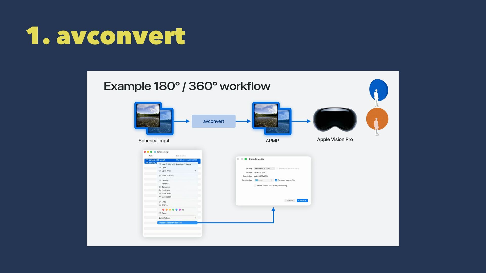Click Continue in Encode Media dialog

pyautogui.click(x=302, y=201)
